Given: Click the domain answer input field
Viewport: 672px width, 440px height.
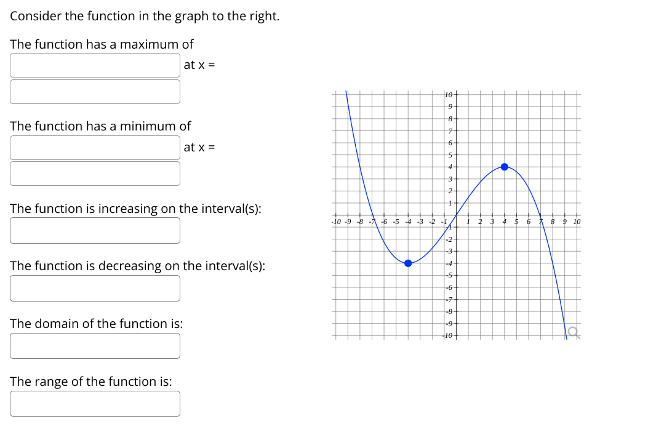Looking at the screenshot, I should (95, 345).
